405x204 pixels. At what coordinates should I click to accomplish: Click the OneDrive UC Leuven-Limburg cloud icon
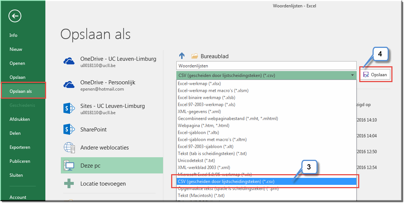[x=69, y=61]
